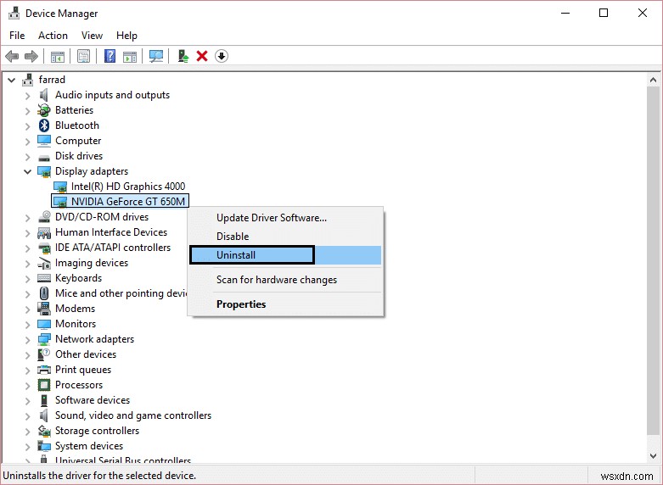
Task: Click the Network adapters icon
Action: click(44, 339)
